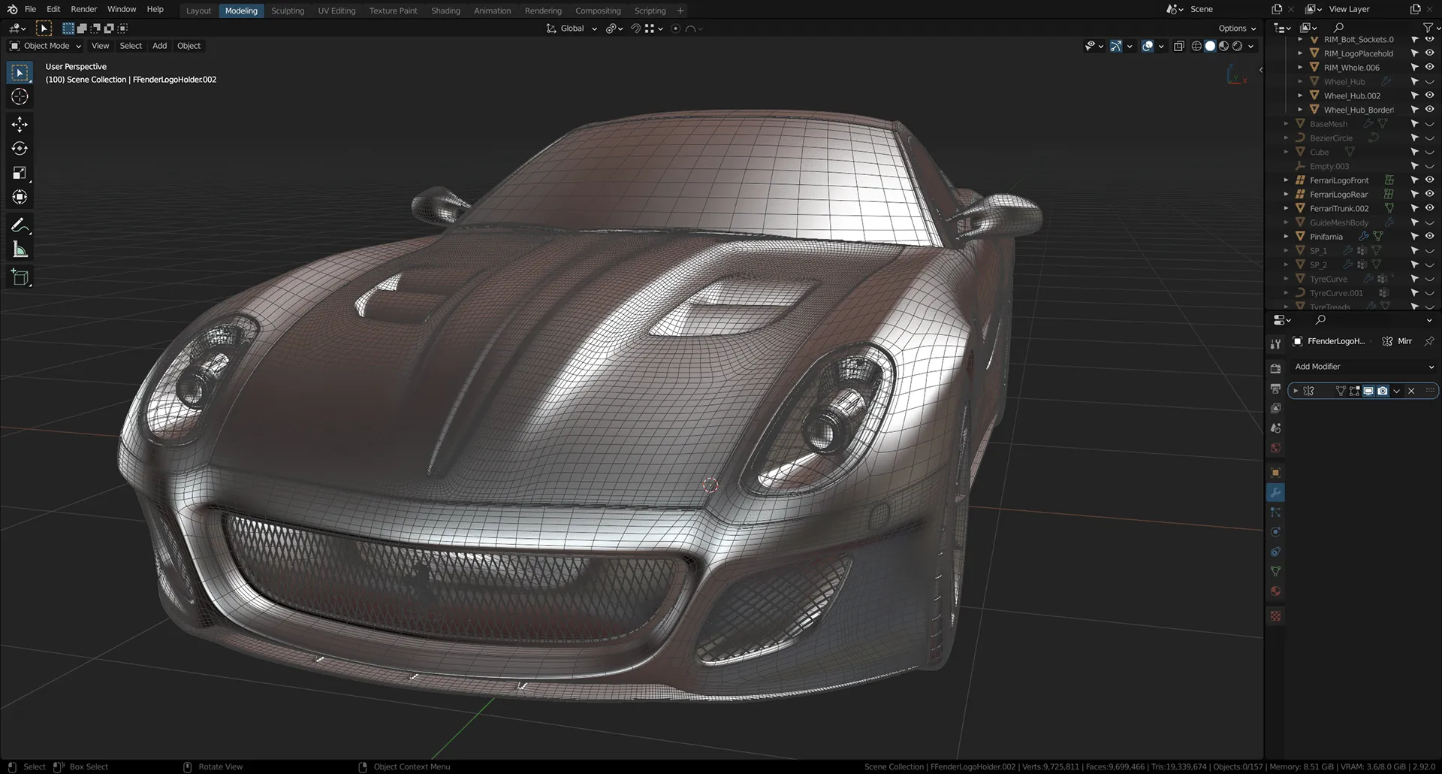Select the Annotate pencil tool
Image resolution: width=1442 pixels, height=774 pixels.
(20, 225)
